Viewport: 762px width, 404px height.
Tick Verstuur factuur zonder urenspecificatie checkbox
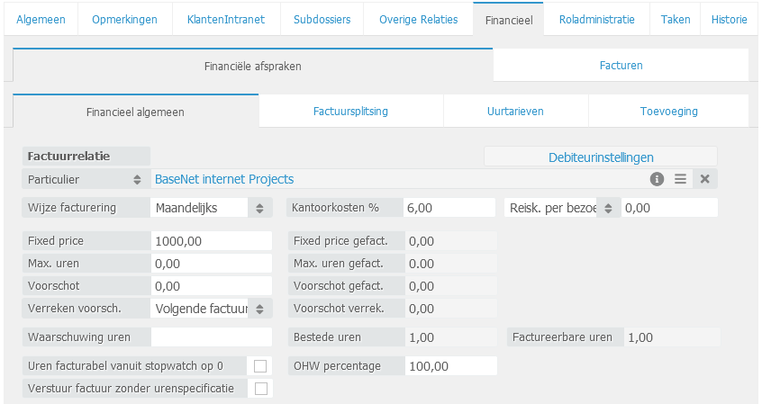tap(260, 389)
